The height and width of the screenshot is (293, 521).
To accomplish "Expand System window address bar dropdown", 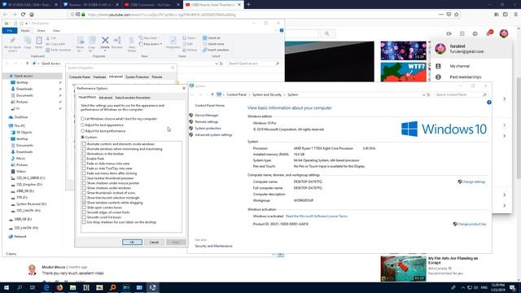I will 423,94.
